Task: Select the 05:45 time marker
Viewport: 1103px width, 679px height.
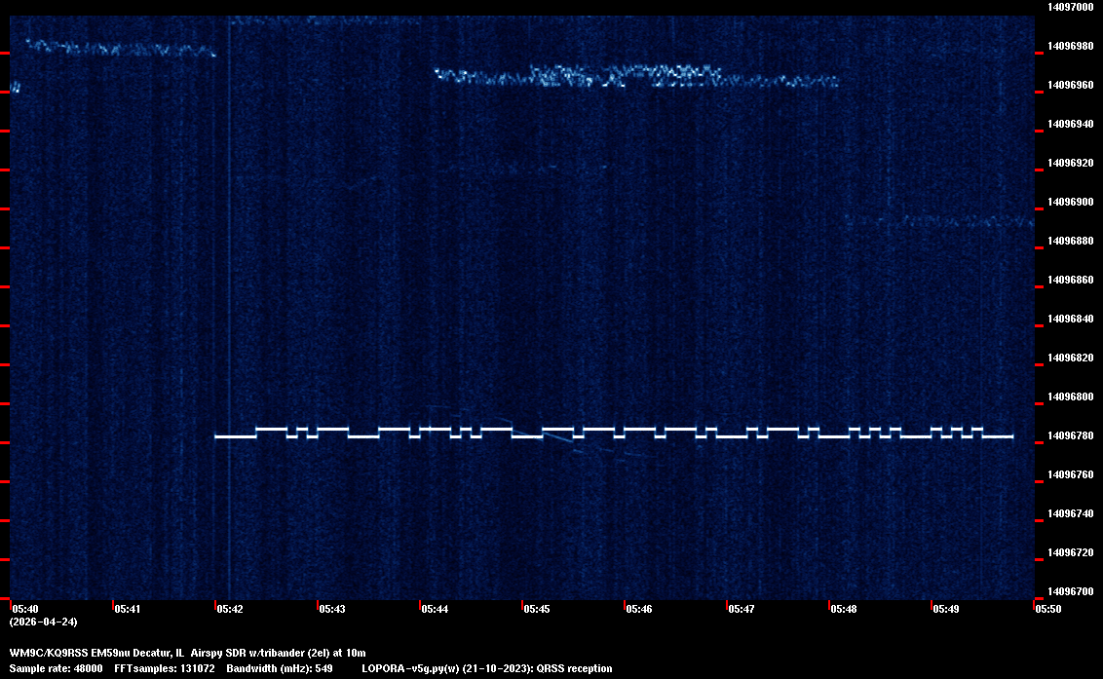Action: point(536,609)
